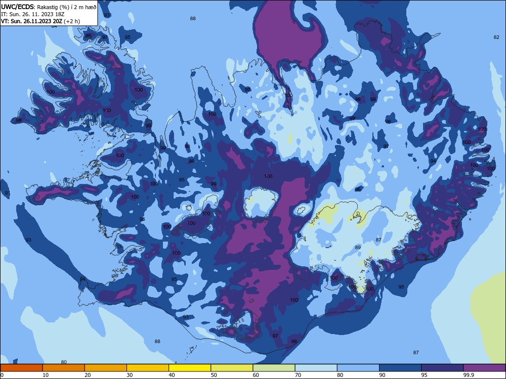Pick the 60–70 pale green legend swatch

click(x=274, y=368)
